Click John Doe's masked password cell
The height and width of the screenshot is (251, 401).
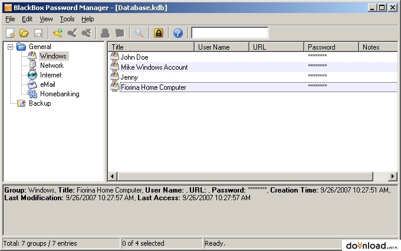pyautogui.click(x=317, y=56)
